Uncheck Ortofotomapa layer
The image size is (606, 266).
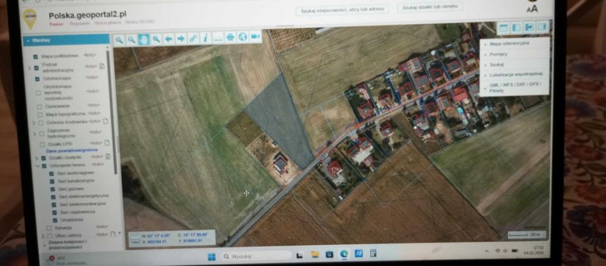pyautogui.click(x=37, y=79)
